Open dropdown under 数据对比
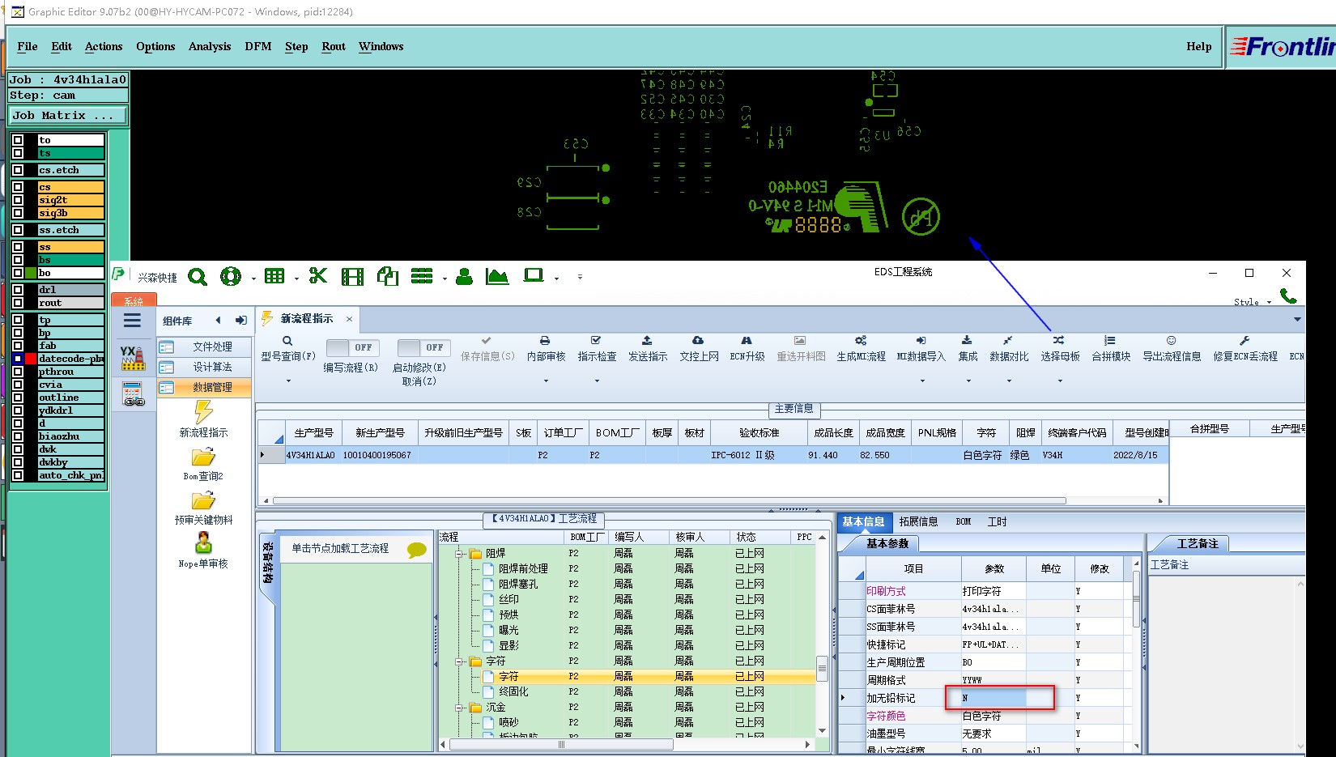This screenshot has width=1336, height=757. click(x=1009, y=381)
